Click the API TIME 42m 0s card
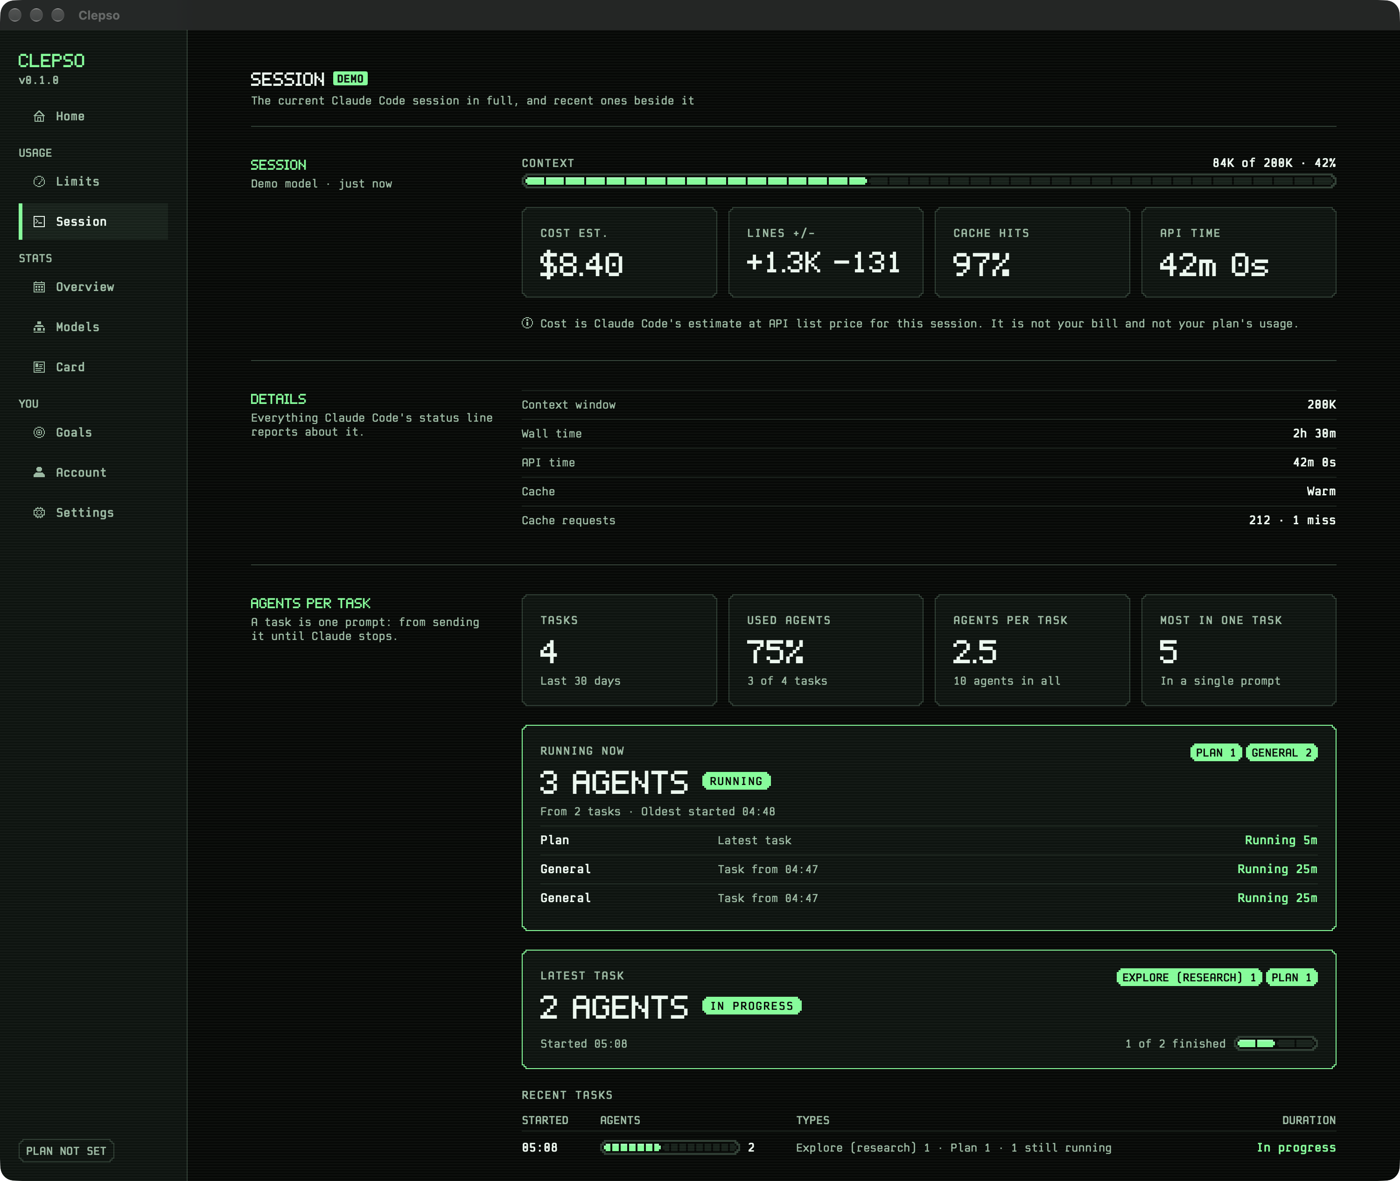 click(1239, 252)
